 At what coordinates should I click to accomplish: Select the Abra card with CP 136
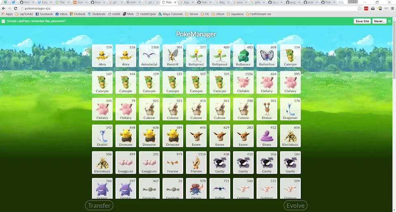point(126,56)
